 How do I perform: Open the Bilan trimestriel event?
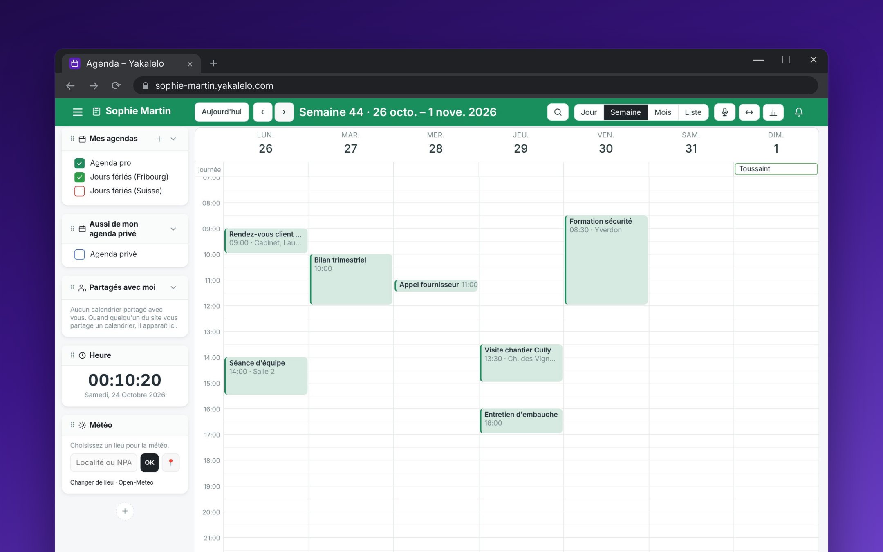351,279
